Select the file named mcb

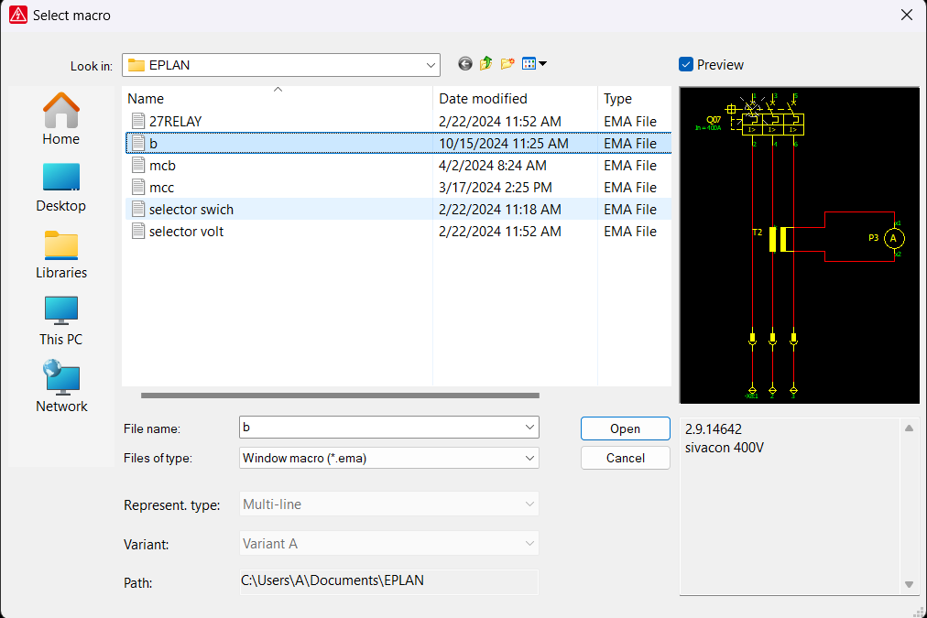click(162, 166)
